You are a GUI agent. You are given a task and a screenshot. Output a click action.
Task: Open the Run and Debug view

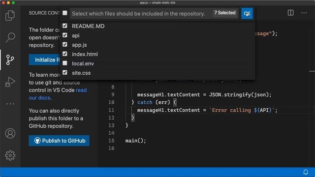[10, 82]
